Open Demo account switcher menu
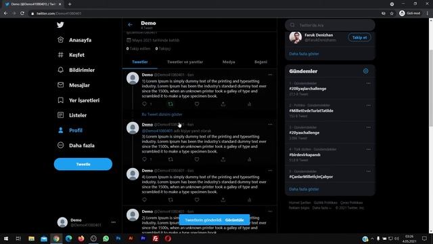Image resolution: width=433 pixels, height=244 pixels. (87, 222)
